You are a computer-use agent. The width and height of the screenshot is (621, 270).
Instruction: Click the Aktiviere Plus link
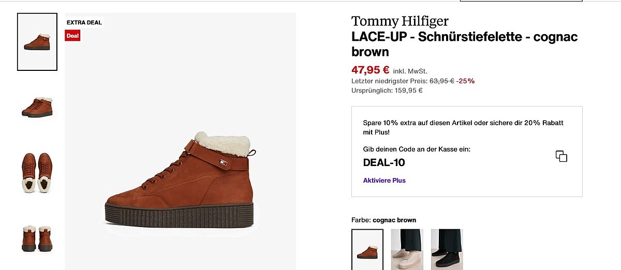pos(384,181)
